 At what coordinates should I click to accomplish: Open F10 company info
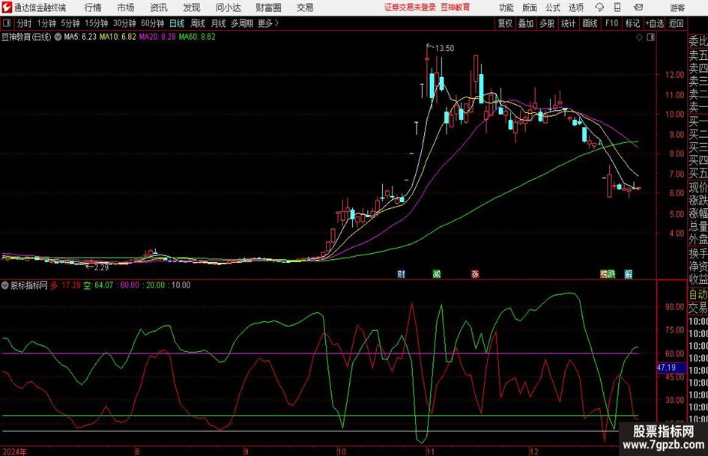pos(611,23)
